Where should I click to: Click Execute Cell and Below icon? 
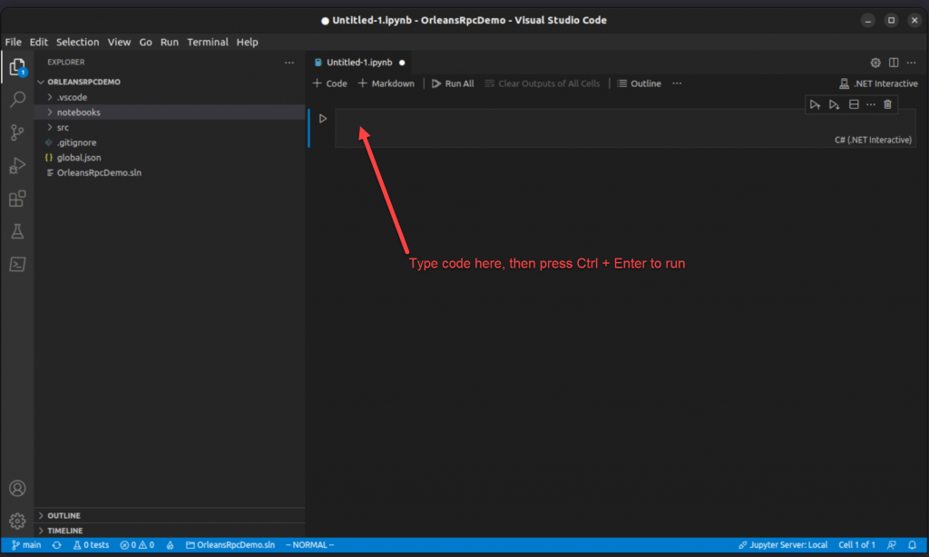coord(835,105)
